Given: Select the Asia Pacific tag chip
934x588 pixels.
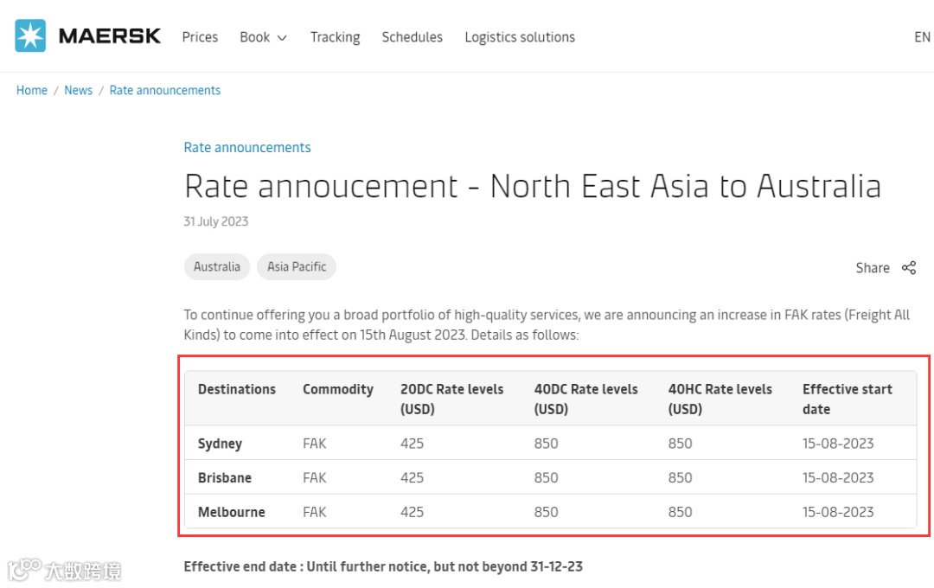Looking at the screenshot, I should point(297,266).
